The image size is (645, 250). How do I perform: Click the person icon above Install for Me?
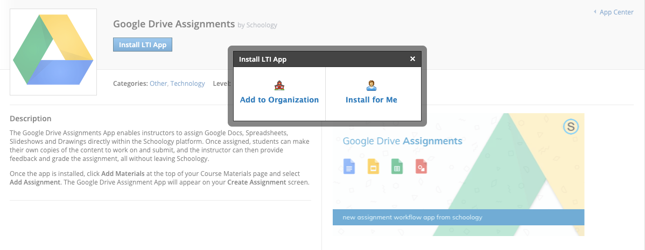click(x=371, y=85)
